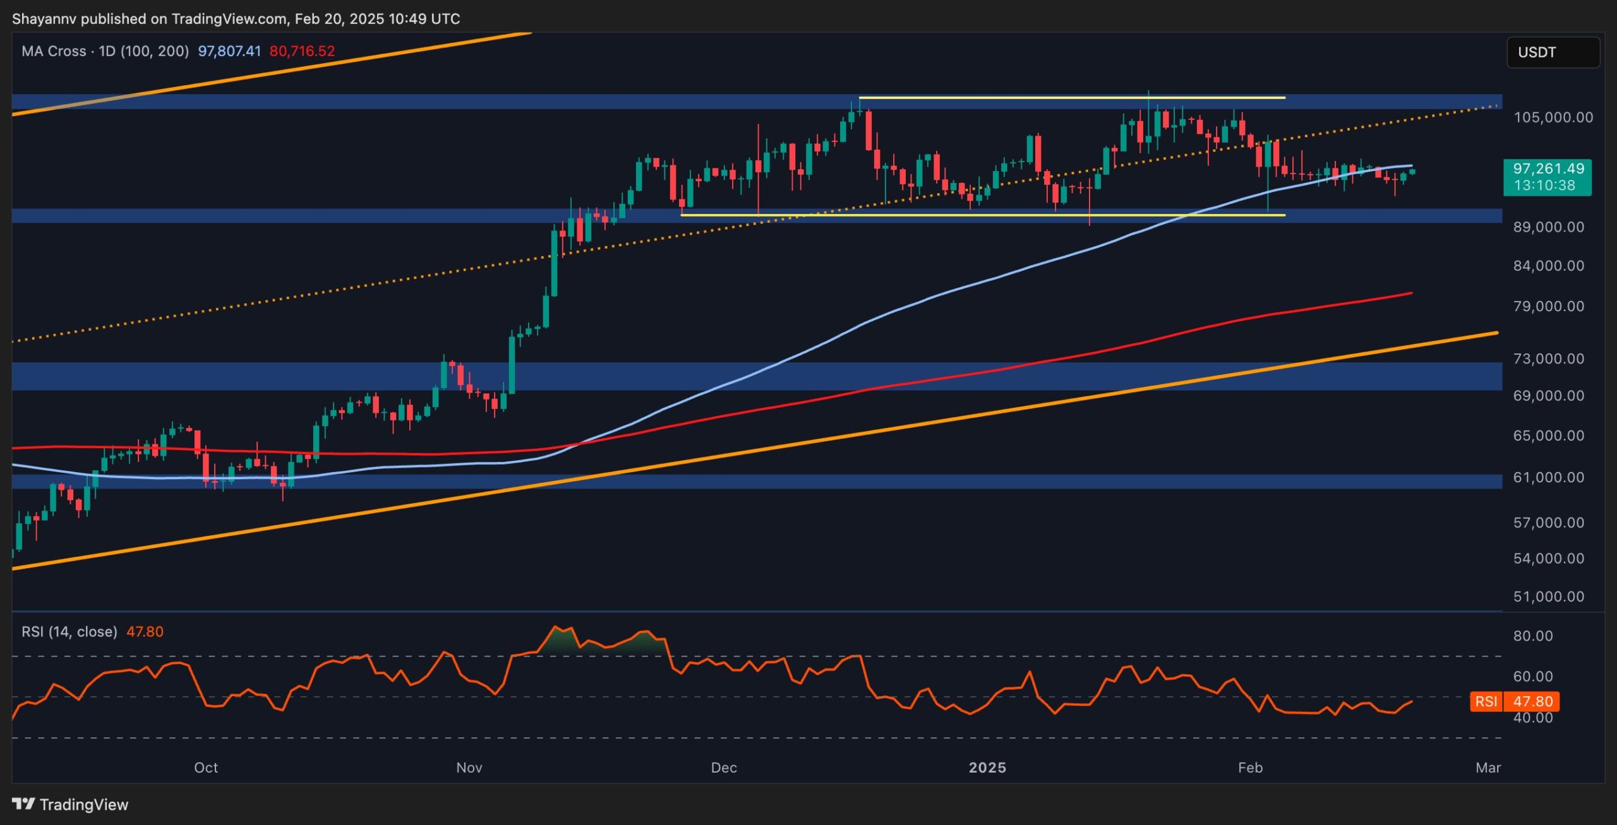Click the 105,000.00 price axis label
Screen dimensions: 1617x825
point(1553,117)
